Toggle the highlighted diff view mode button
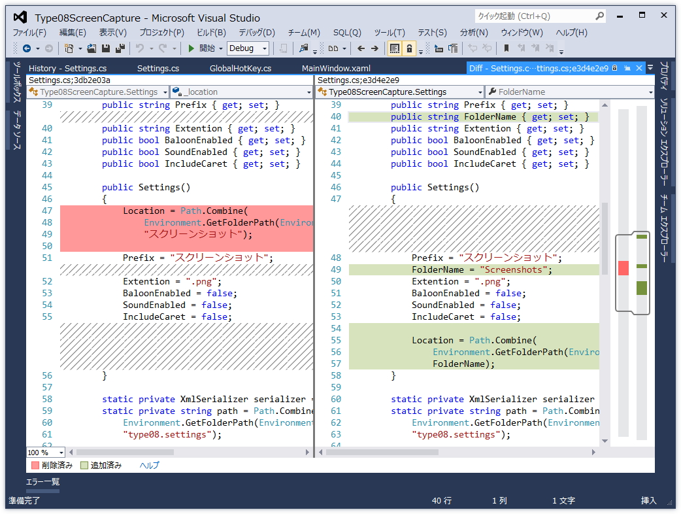Screen dimensions: 681x514 (395, 48)
